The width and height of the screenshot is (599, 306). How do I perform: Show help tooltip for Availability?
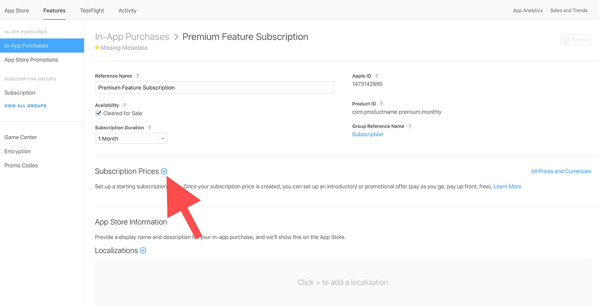pyautogui.click(x=124, y=105)
